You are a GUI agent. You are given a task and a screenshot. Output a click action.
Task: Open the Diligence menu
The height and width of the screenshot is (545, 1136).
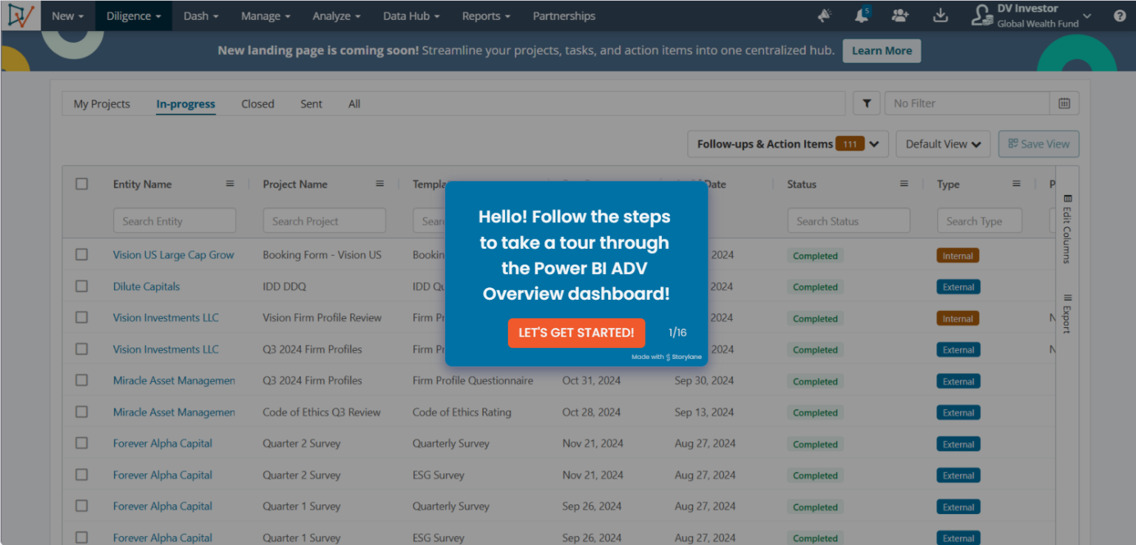pos(133,16)
